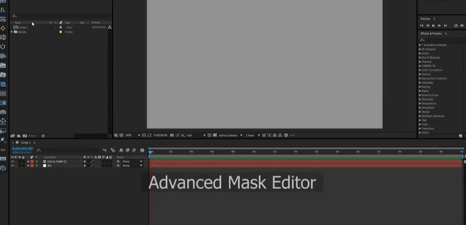This screenshot has height=225, width=466.
Task: Click the snapshot camera icon in viewer bar
Action: pyautogui.click(x=172, y=135)
